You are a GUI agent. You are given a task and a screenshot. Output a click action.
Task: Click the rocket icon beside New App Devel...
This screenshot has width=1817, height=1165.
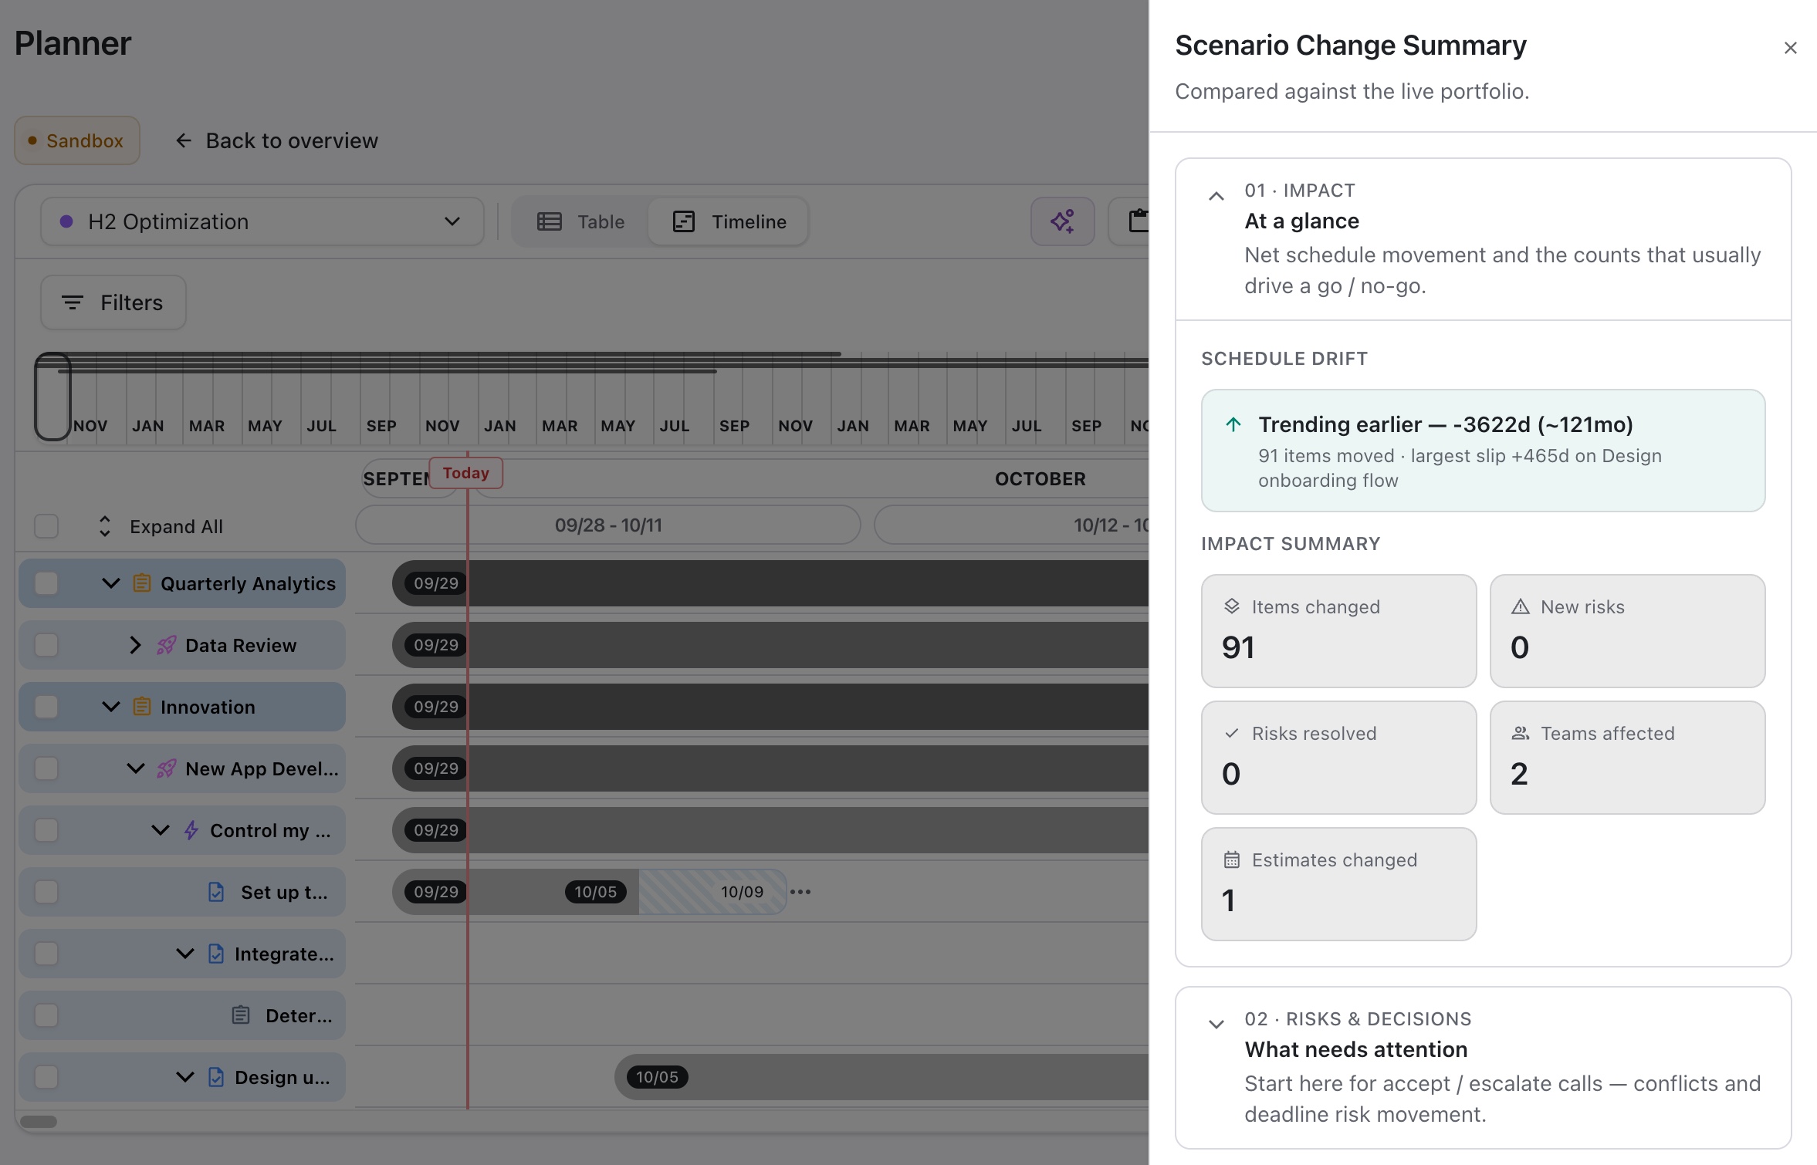(167, 768)
